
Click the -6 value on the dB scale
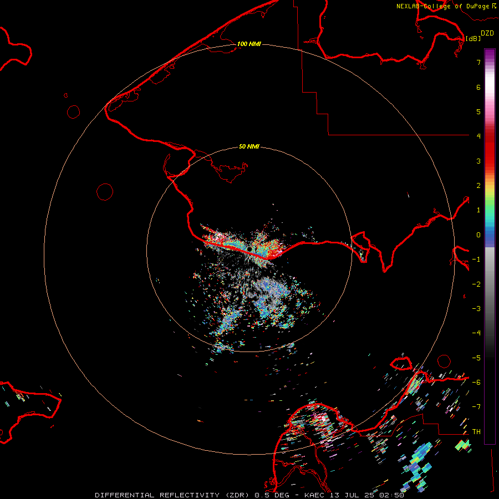click(x=476, y=383)
